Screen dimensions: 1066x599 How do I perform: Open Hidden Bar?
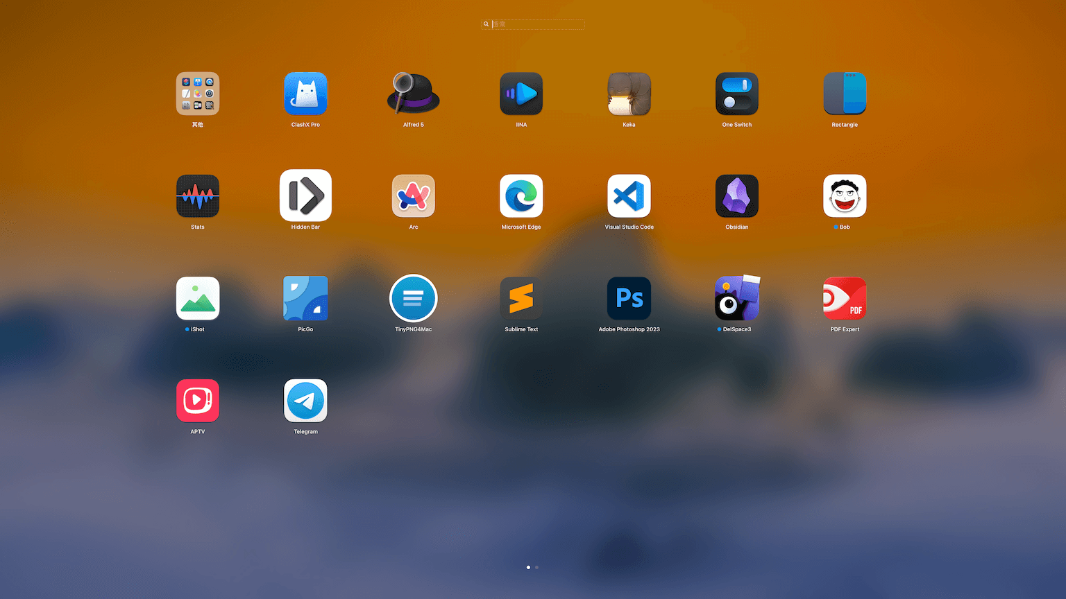click(305, 196)
